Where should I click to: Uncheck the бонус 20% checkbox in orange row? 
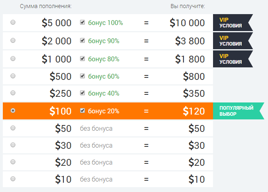point(82,111)
